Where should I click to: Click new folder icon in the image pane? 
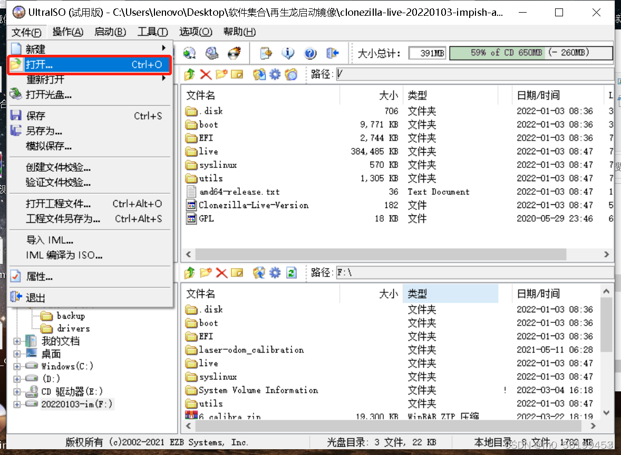(x=221, y=74)
